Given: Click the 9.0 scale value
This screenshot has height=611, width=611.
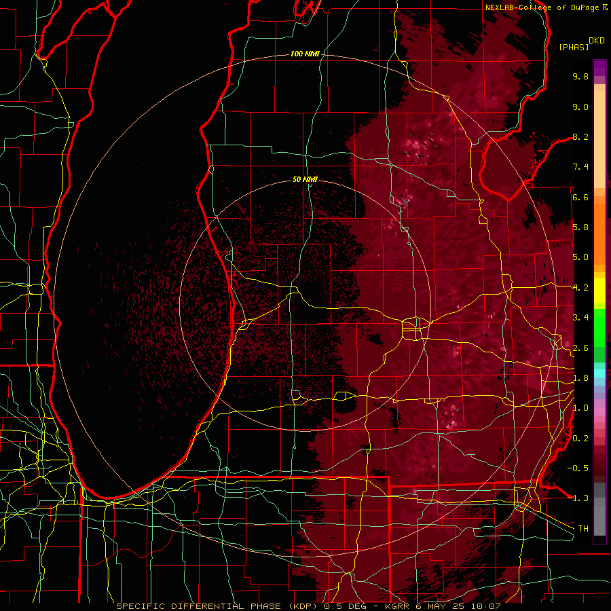Looking at the screenshot, I should [x=580, y=107].
